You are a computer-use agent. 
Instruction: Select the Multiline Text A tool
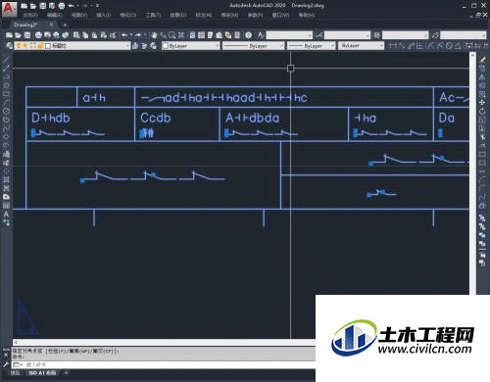click(6, 215)
